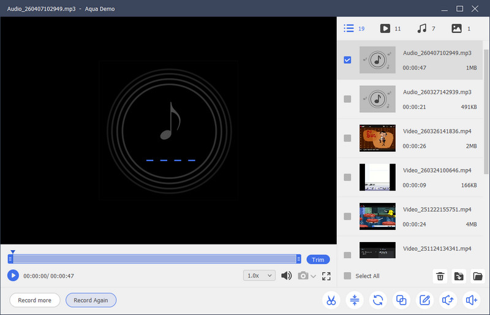The height and width of the screenshot is (315, 490).
Task: Click the Trim button
Action: [x=318, y=260]
